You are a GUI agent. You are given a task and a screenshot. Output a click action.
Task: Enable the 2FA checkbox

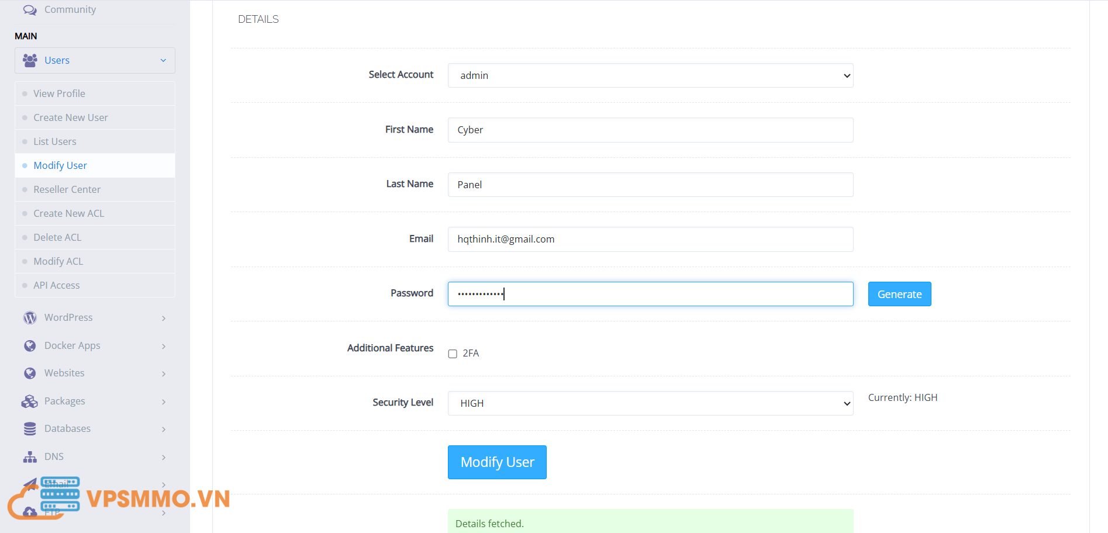453,354
